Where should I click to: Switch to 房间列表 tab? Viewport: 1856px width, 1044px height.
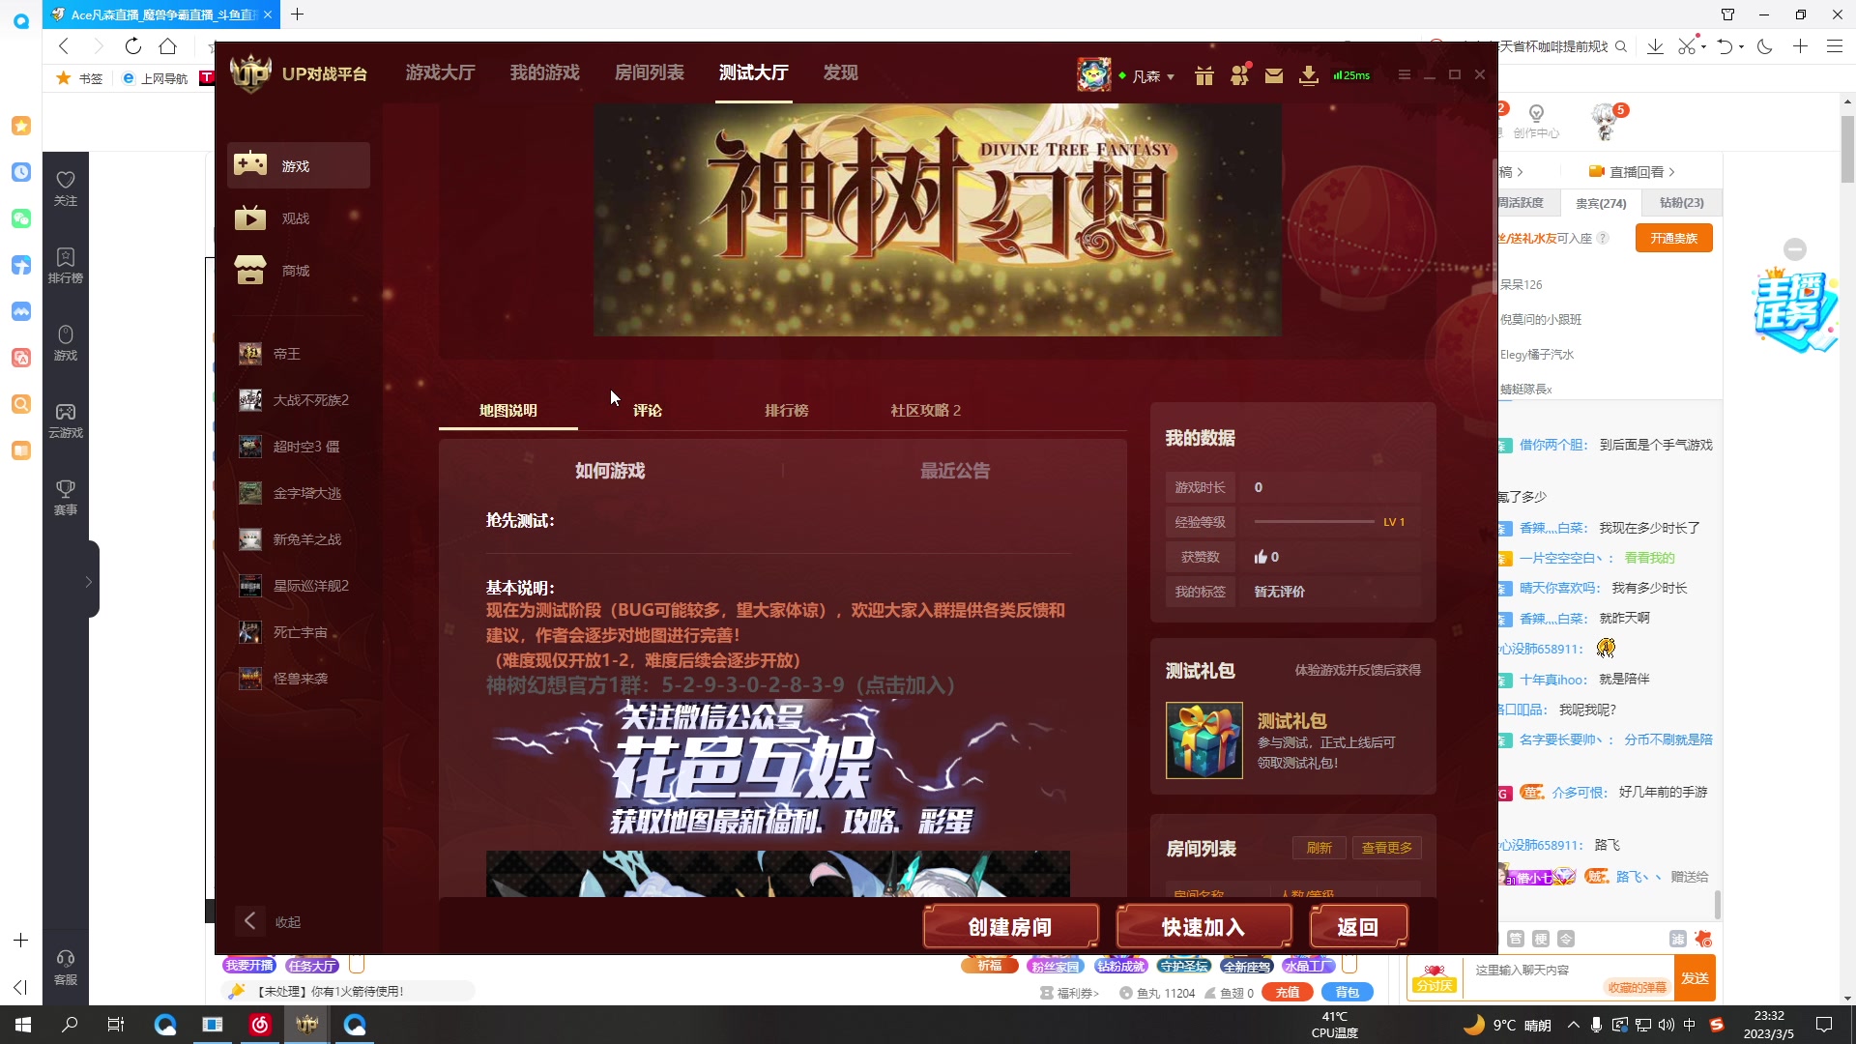649,72
